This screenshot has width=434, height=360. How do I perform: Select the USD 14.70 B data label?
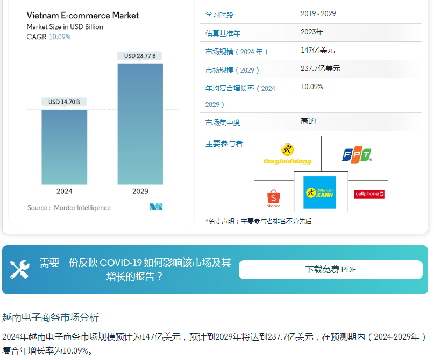point(64,102)
